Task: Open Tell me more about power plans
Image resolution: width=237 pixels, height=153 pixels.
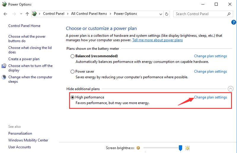Action: point(157,40)
